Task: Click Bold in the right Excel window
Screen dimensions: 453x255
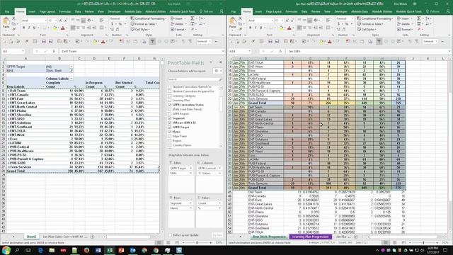Action: tap(250, 28)
